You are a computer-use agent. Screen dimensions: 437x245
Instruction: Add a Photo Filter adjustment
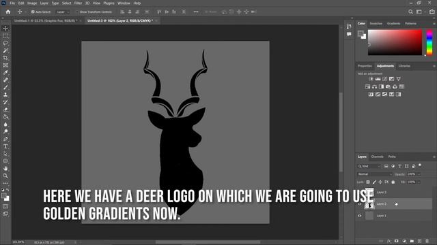pos(388,86)
